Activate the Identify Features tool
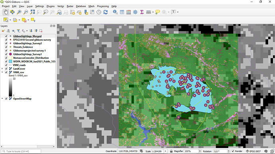Viewport: 275px width, 154px height. coord(115,12)
